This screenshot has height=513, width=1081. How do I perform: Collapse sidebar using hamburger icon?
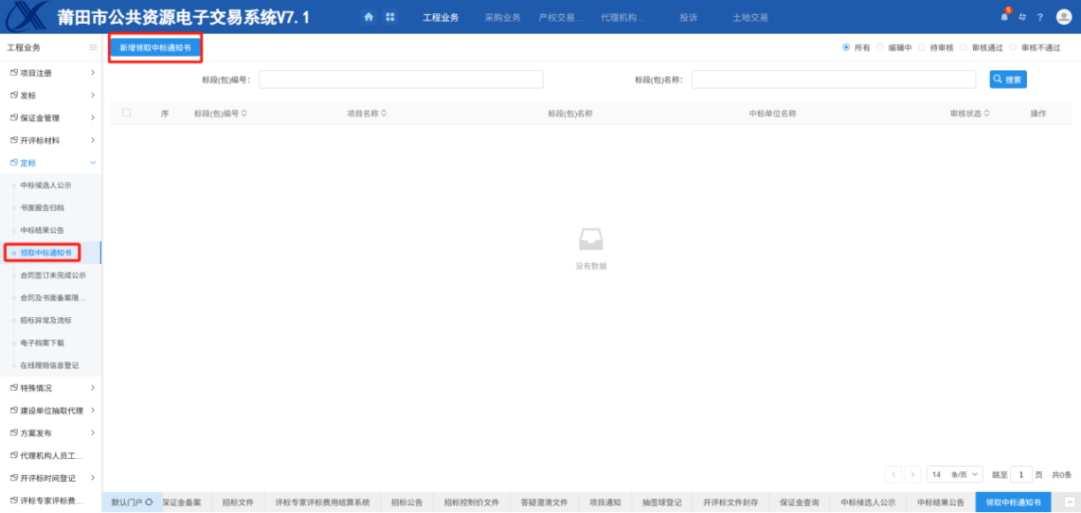pos(93,48)
